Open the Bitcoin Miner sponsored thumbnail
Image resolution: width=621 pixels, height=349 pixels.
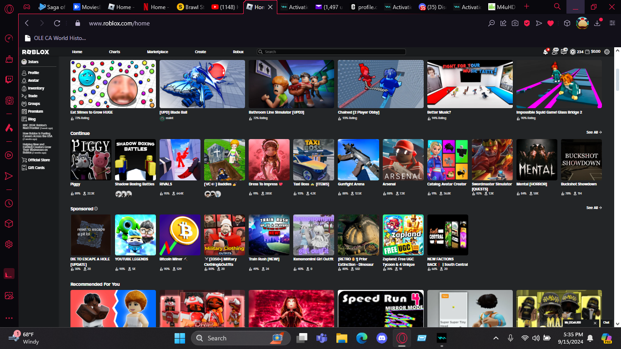coord(180,235)
